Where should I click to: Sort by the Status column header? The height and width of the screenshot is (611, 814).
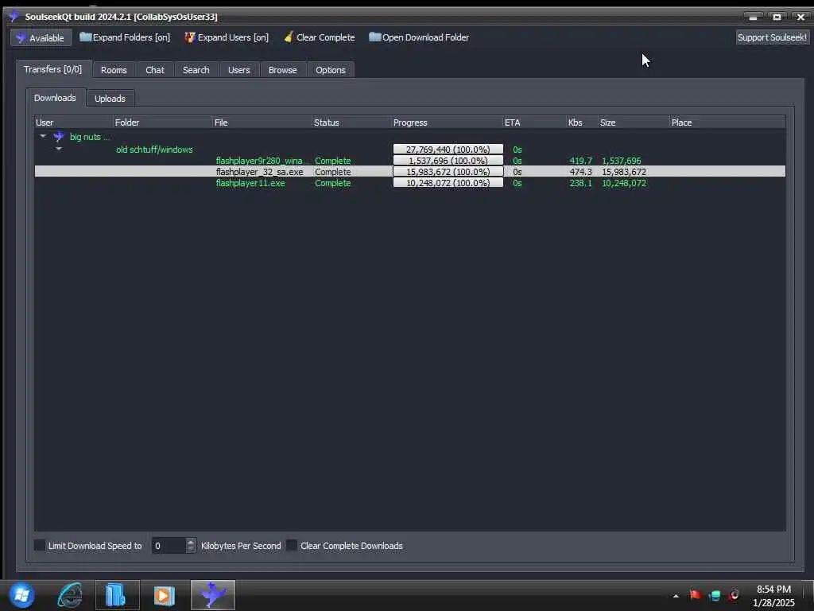tap(351, 123)
